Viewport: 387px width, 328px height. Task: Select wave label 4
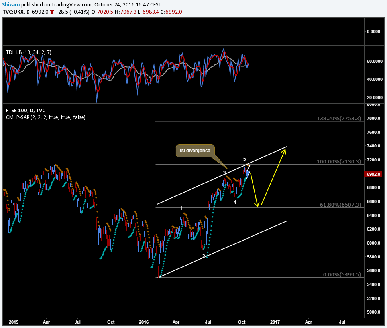[235, 202]
